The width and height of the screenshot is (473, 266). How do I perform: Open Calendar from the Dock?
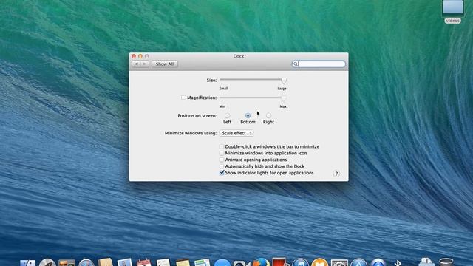point(144,262)
